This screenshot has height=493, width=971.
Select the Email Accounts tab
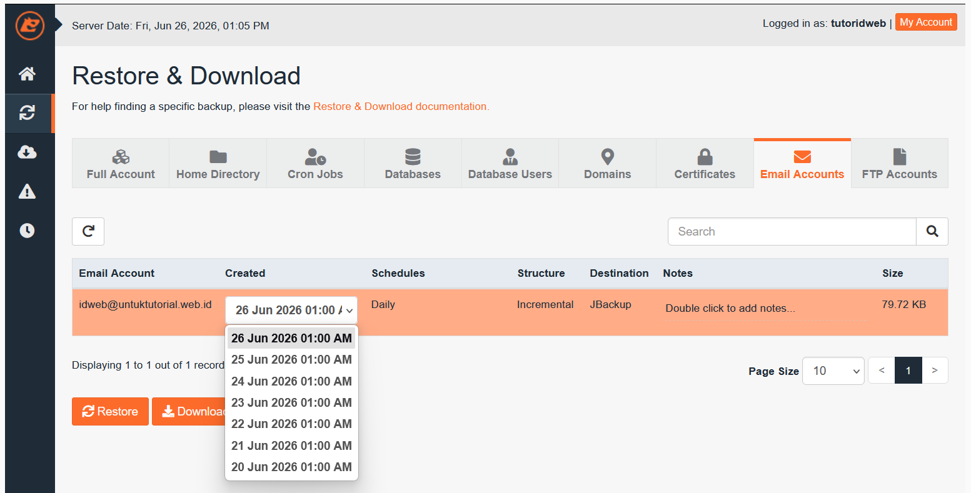[x=802, y=164]
